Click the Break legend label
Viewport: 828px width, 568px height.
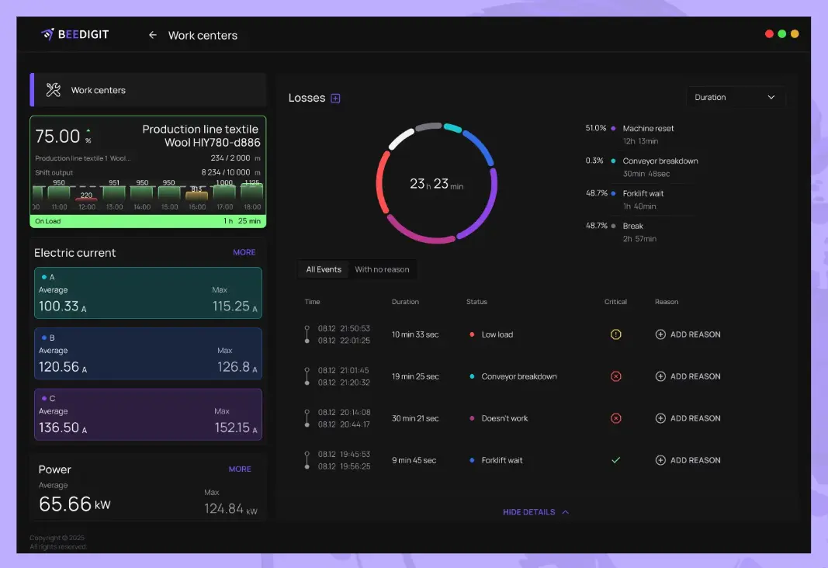click(632, 226)
